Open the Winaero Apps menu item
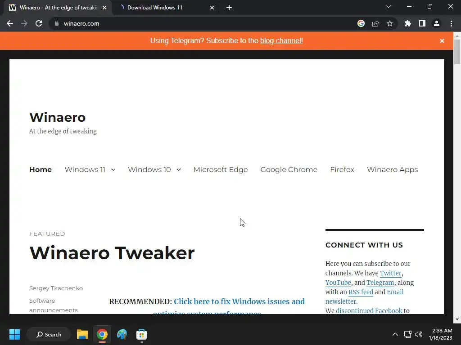The image size is (461, 345). pos(392,169)
